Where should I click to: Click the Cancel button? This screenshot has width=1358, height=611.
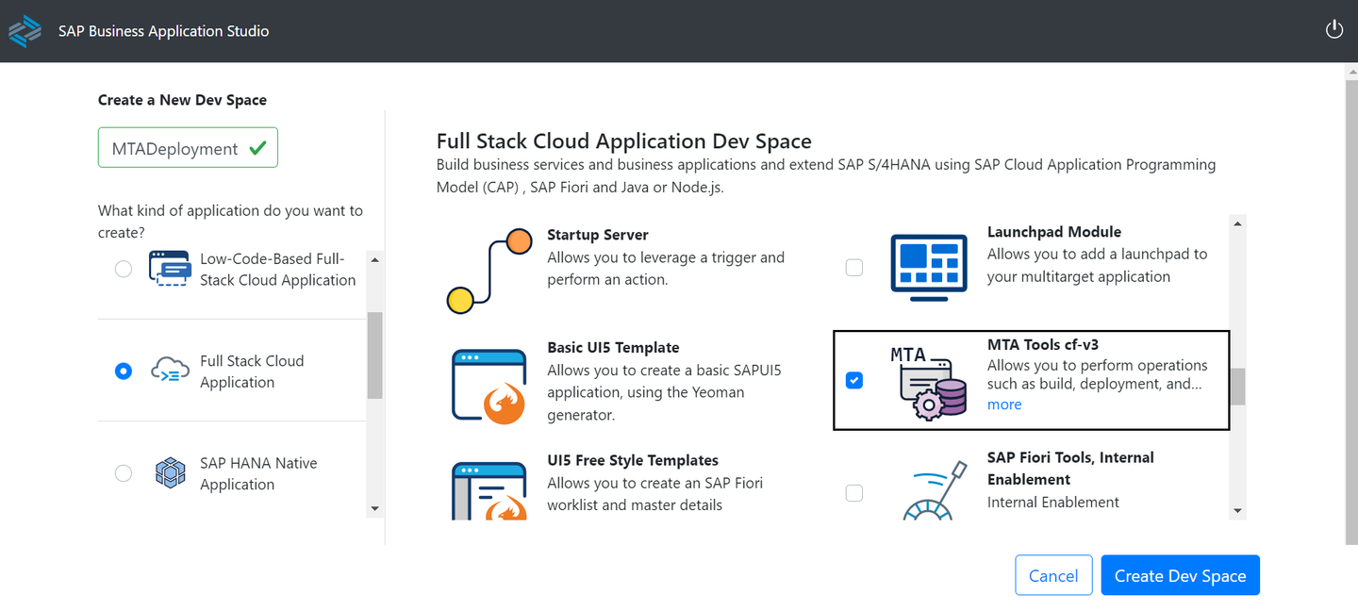tap(1053, 575)
